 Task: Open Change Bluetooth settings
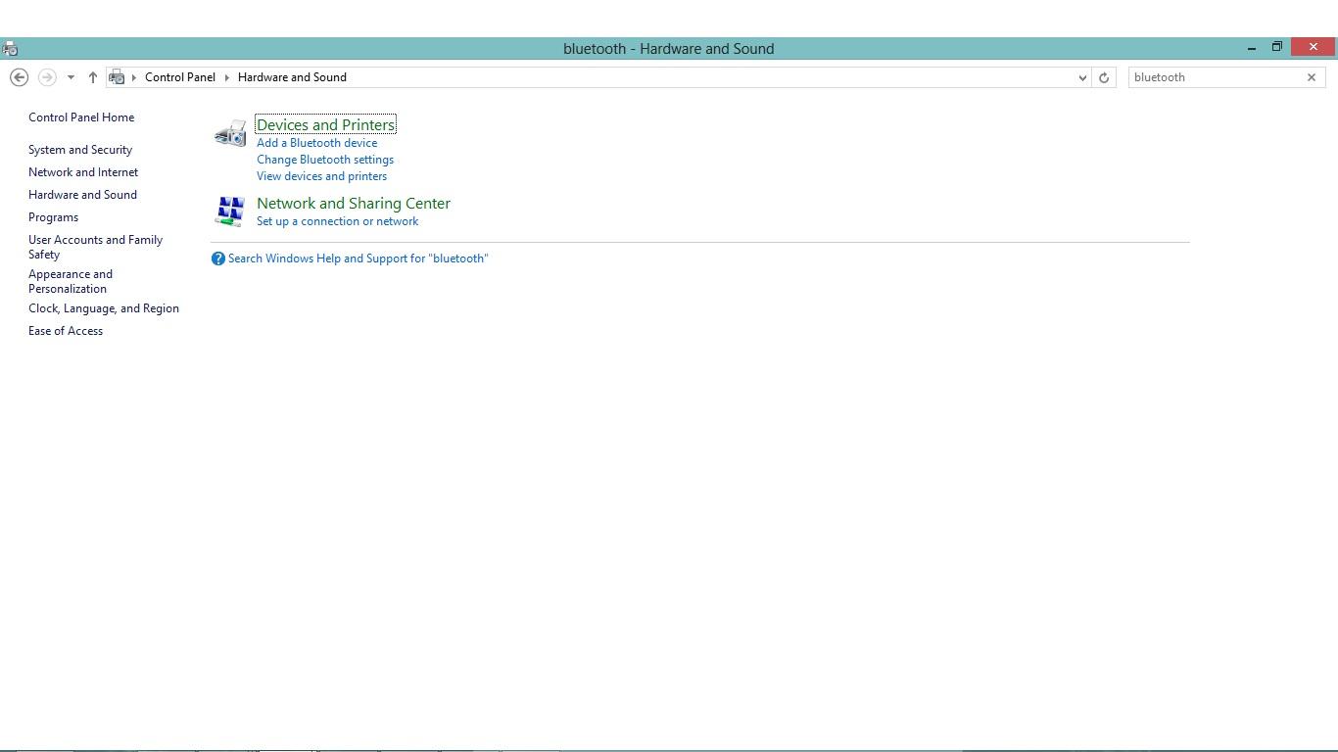coord(325,160)
